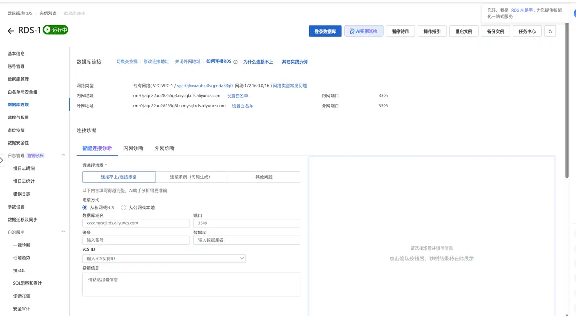Open 性能趋势 in the sidebar
576x316 pixels.
point(22,257)
